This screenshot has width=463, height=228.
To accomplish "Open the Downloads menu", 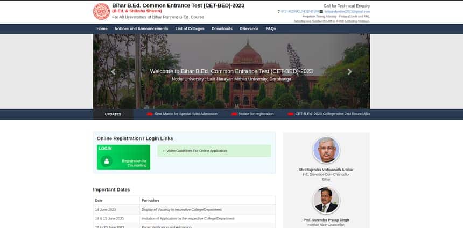I will 222,29.
